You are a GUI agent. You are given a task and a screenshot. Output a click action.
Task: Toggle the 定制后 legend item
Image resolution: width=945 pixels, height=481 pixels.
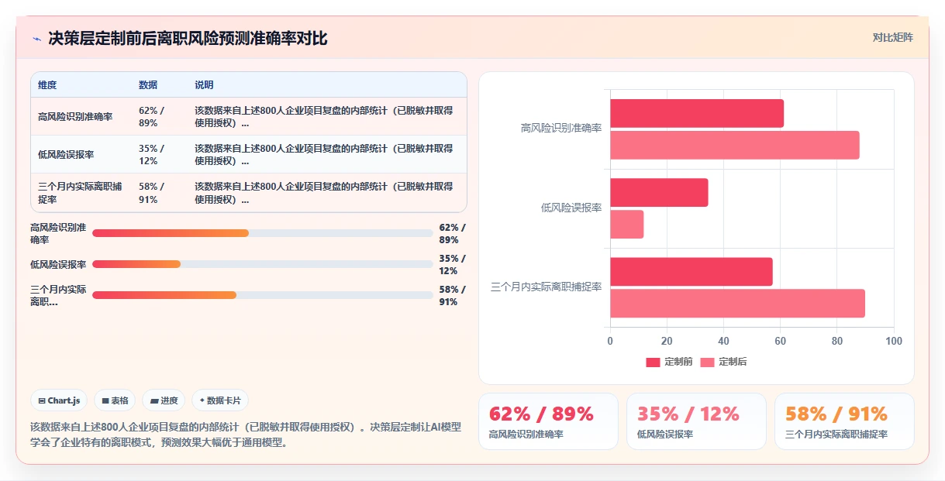[x=723, y=362]
